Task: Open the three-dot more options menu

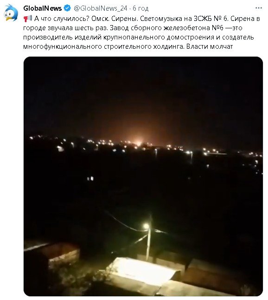Action: click(258, 8)
